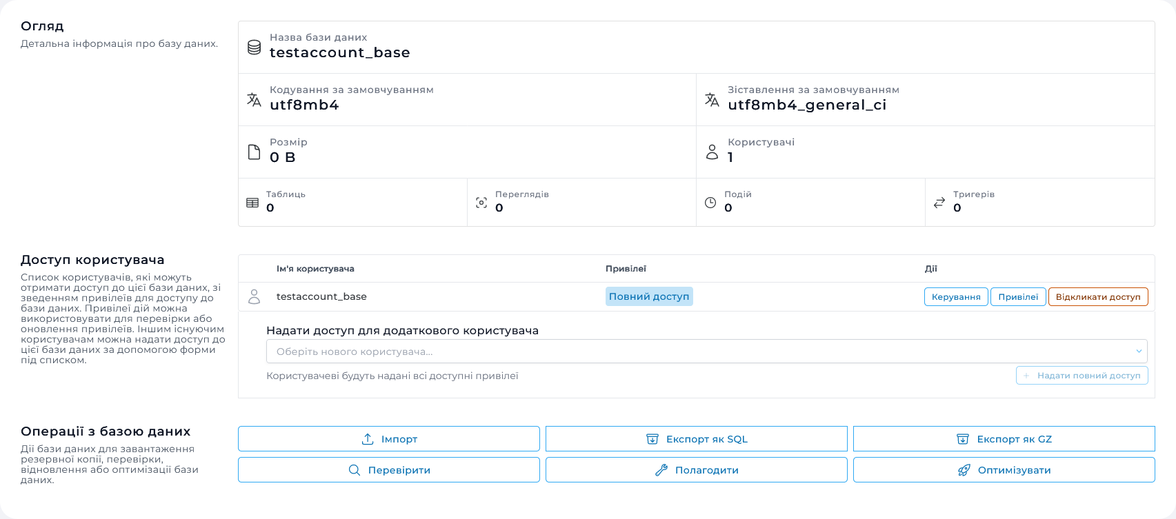Open Привілеї for testaccount_base user

1018,297
